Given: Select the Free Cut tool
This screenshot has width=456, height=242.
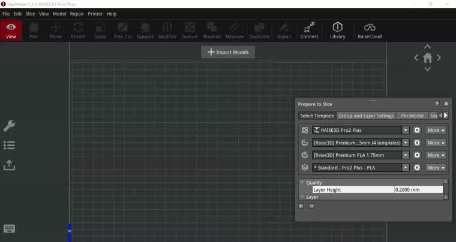Looking at the screenshot, I should pos(123,31).
